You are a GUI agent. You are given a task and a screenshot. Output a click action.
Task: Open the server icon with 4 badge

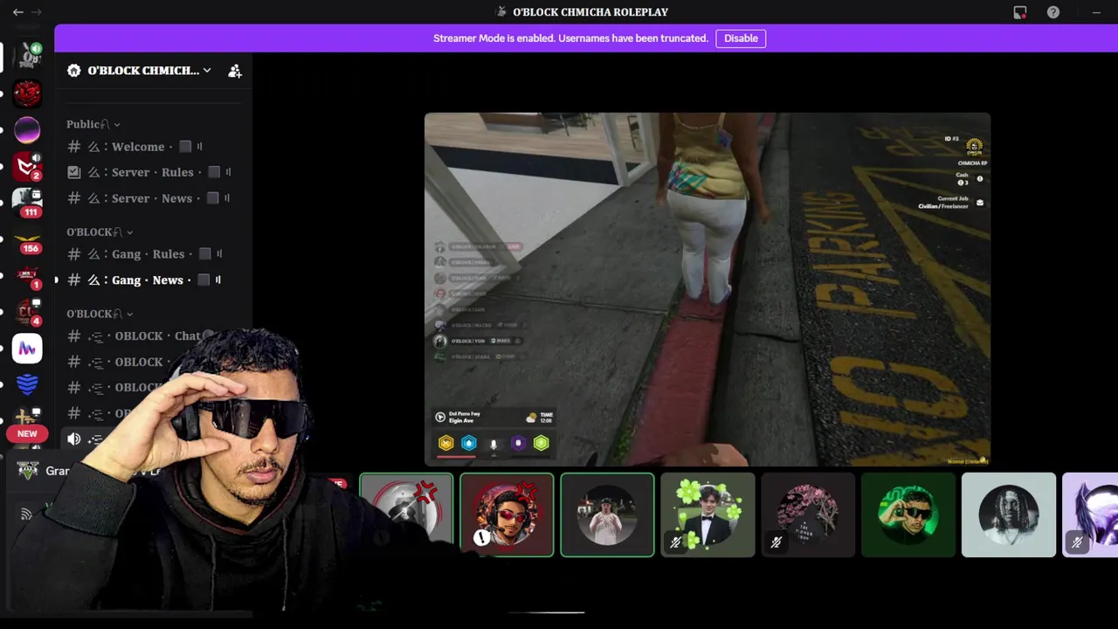[x=27, y=312]
